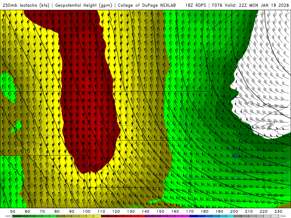
Task: Click the "Geopotential Height (gpm)" title text
Action: click(84, 5)
